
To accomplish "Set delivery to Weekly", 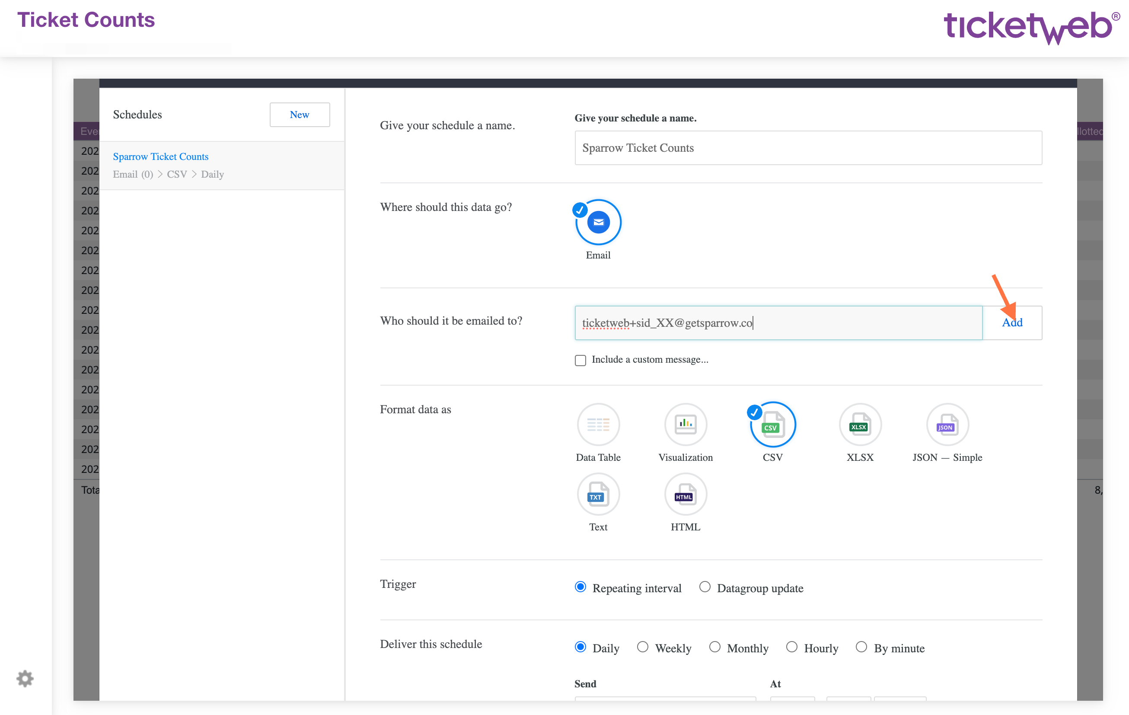I will (x=643, y=647).
